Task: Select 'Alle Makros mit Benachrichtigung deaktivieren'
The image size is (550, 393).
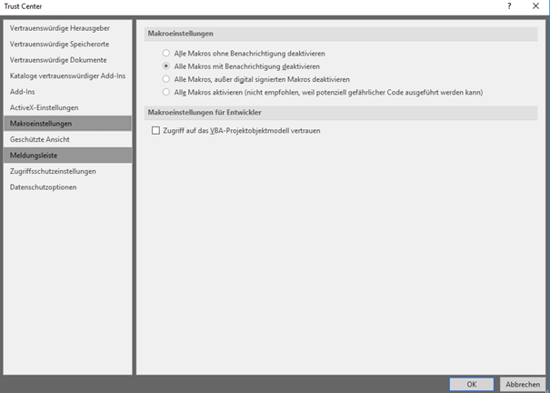Action: click(165, 66)
